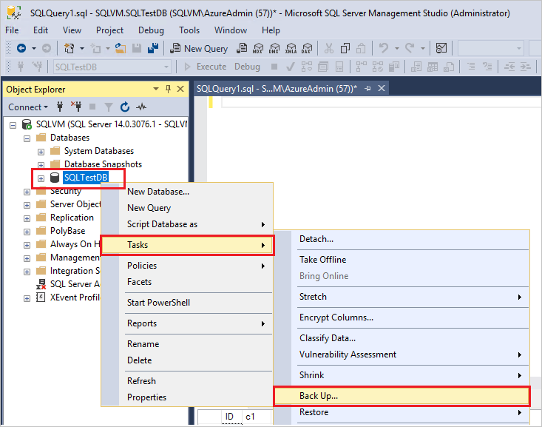Click Properties in the context menu
Image resolution: width=542 pixels, height=427 pixels.
tap(187, 397)
